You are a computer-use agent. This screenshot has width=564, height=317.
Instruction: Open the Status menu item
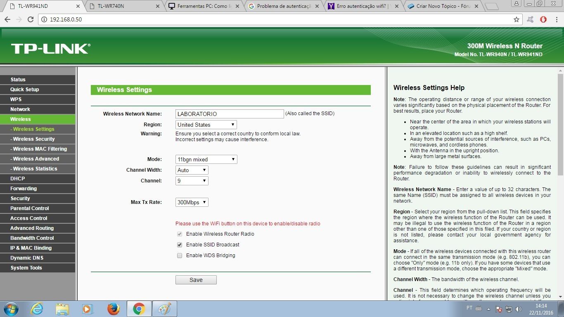coord(38,80)
